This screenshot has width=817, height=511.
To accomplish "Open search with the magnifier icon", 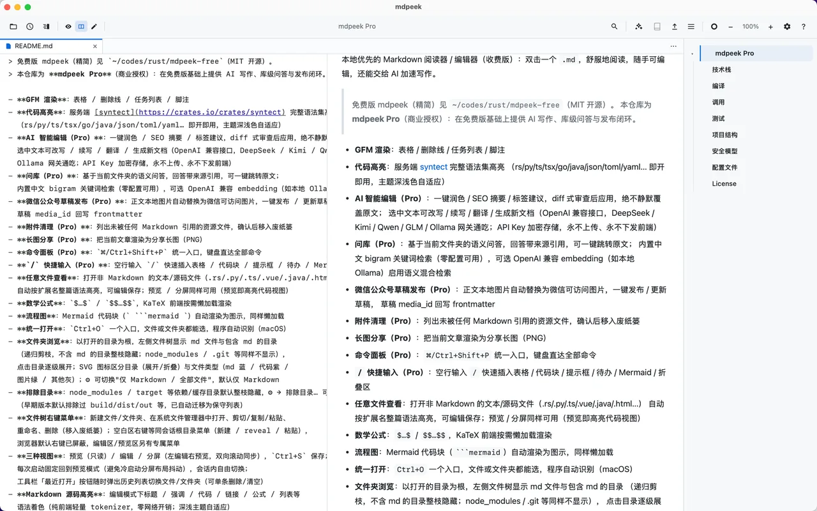I will tap(614, 27).
